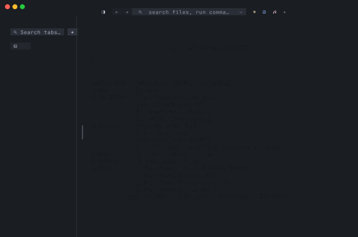Screen dimensions: 358x237
Task: Go back with the left arrow
Action: click(x=117, y=12)
